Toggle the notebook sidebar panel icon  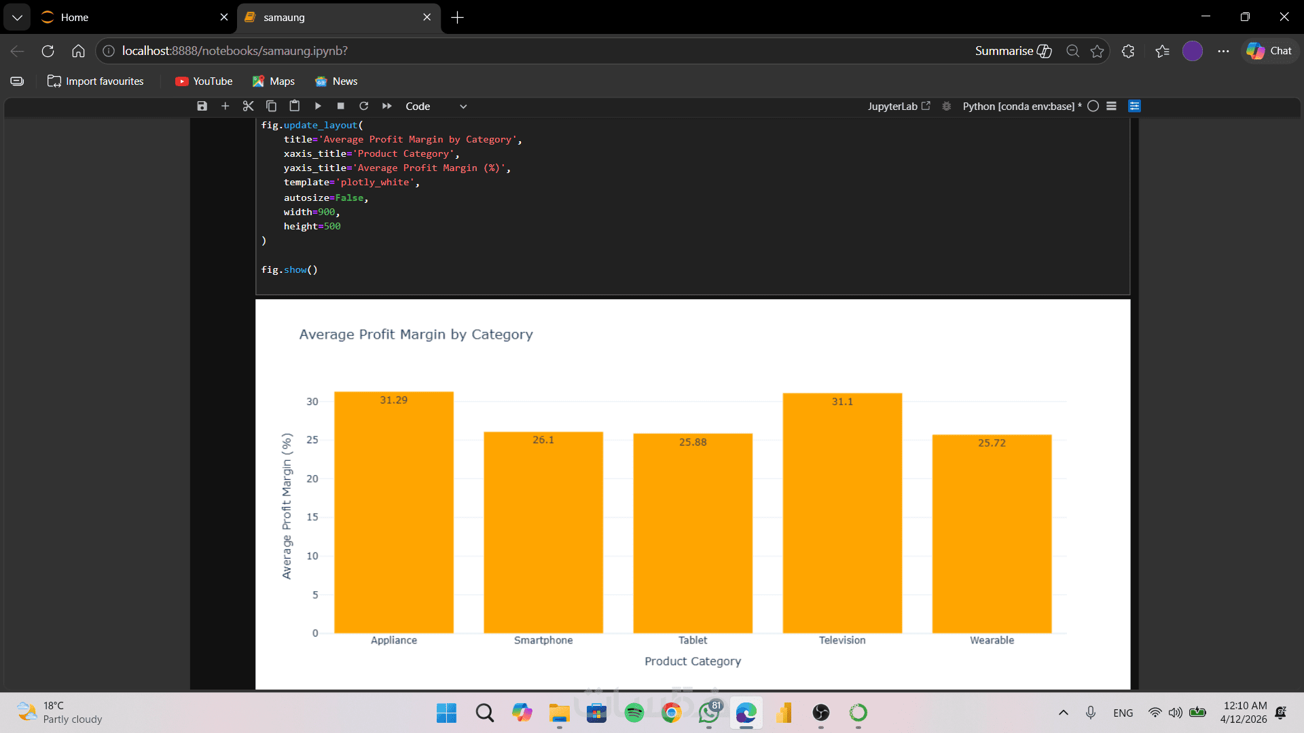point(1134,106)
